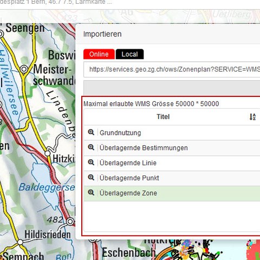Zoom to Überlagernde Linie layer
The width and height of the screenshot is (260, 260).
coord(91,162)
